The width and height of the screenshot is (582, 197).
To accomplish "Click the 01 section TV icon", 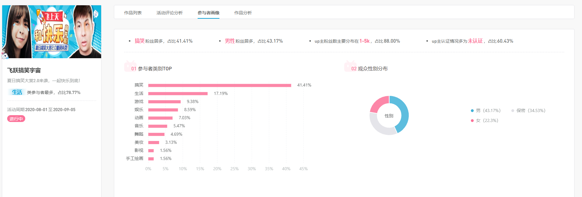I will (130, 66).
